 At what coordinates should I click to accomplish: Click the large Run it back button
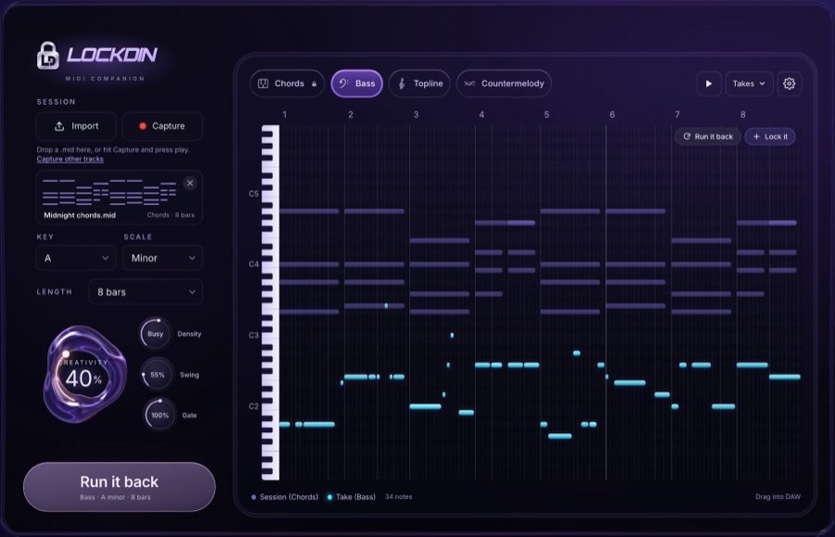pos(120,486)
